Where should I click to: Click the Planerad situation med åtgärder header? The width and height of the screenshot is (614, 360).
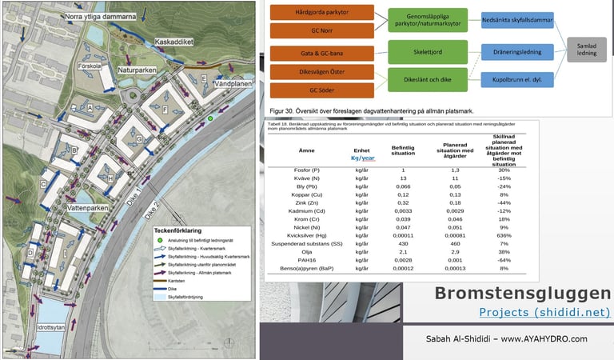coord(455,150)
